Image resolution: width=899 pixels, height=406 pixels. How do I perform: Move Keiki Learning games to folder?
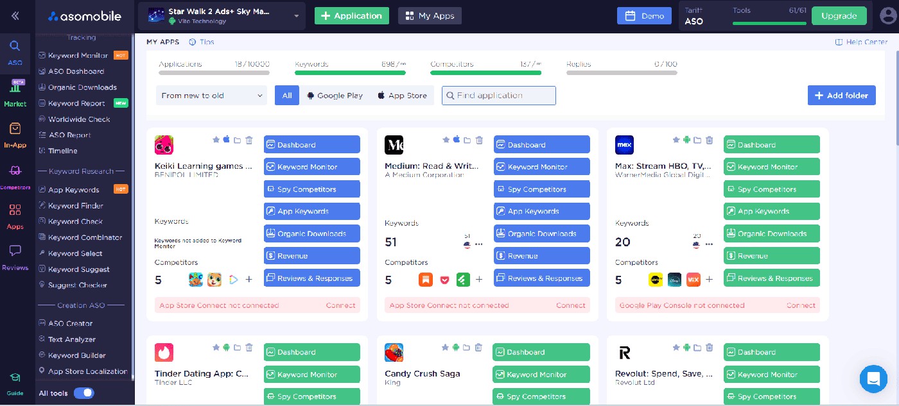(x=238, y=140)
